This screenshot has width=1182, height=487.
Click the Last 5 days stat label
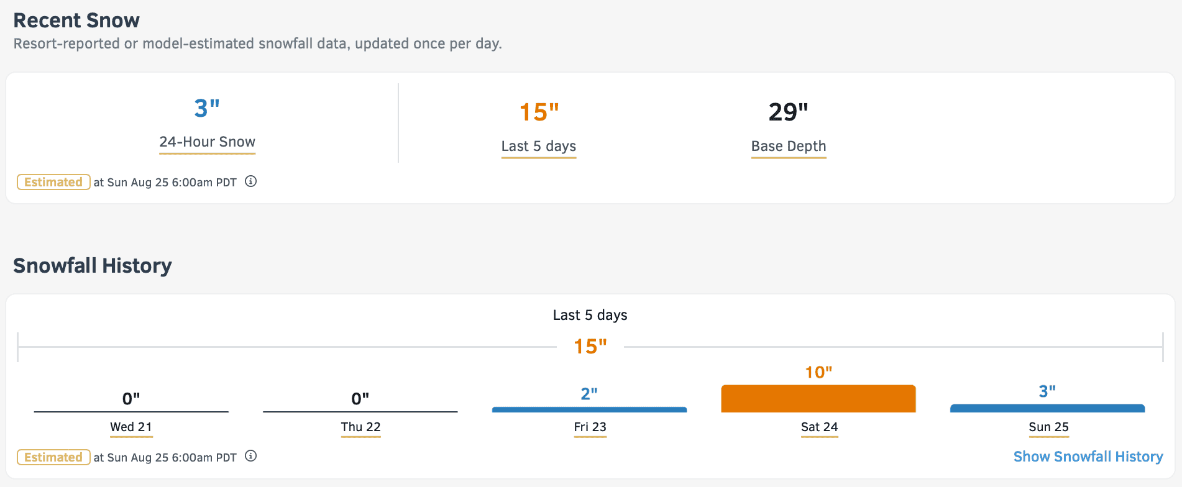pyautogui.click(x=539, y=146)
